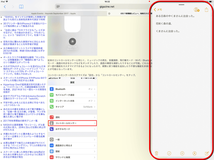Tap the note's last line くまさんに出会った。
The image size is (214, 160).
click(168, 31)
